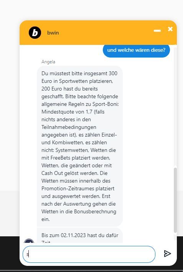Click the "Teilnahmebedingungen" word in the message
The height and width of the screenshot is (272, 183).
coord(69,127)
